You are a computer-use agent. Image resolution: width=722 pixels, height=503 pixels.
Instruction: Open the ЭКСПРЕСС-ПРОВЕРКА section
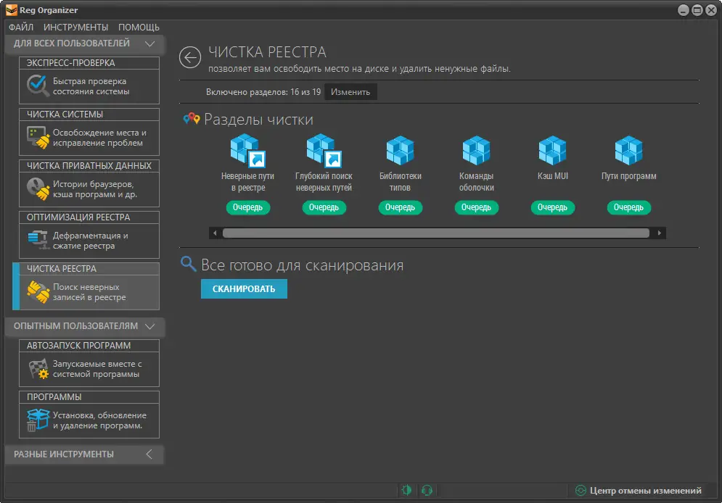coord(89,63)
